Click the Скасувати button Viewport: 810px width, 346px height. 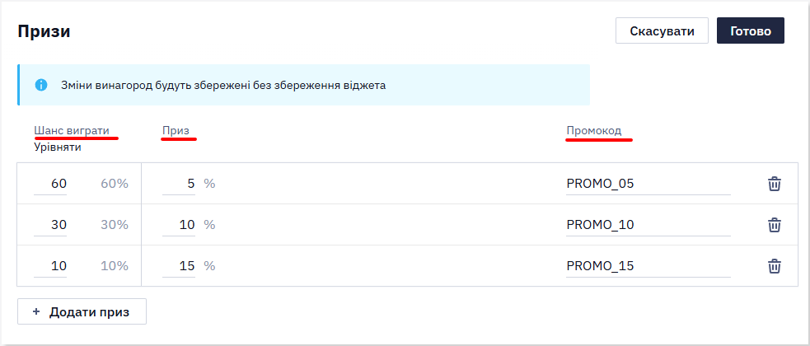coord(662,31)
